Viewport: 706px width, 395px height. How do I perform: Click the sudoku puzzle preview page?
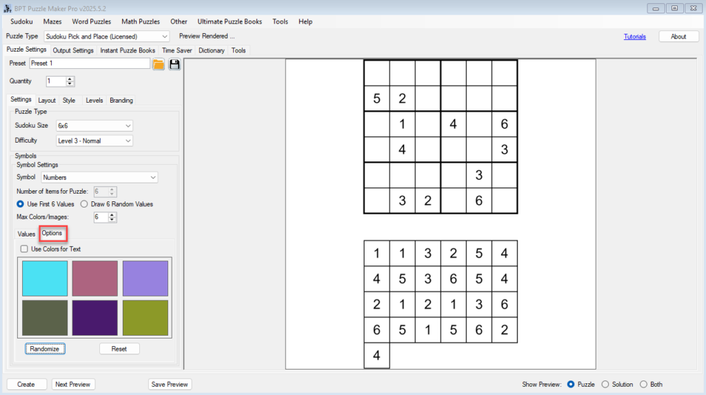(x=441, y=214)
